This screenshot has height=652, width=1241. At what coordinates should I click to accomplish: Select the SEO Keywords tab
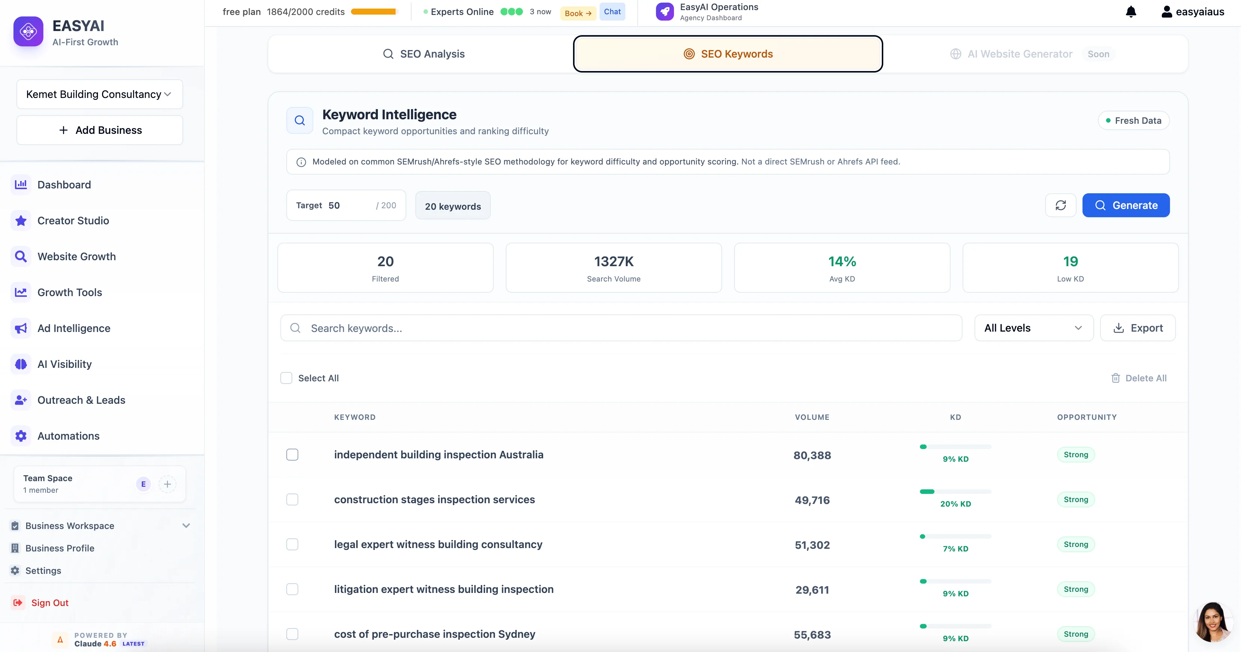[728, 53]
